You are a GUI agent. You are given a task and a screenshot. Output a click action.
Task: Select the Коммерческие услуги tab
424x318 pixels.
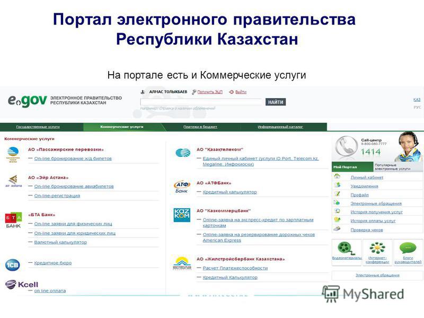point(122,127)
